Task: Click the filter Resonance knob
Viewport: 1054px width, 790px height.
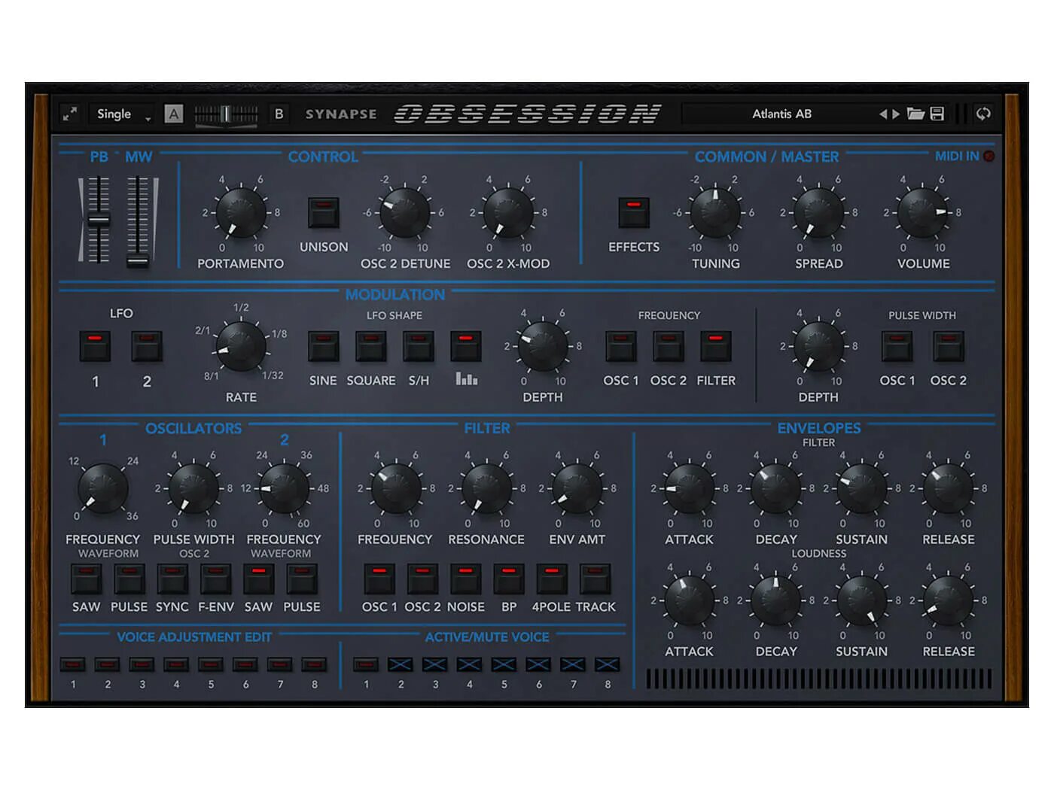Action: (486, 488)
